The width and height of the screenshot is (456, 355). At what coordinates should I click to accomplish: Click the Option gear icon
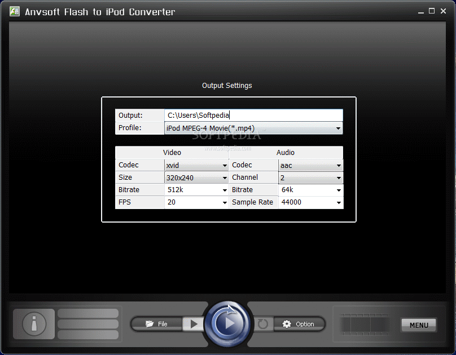287,324
